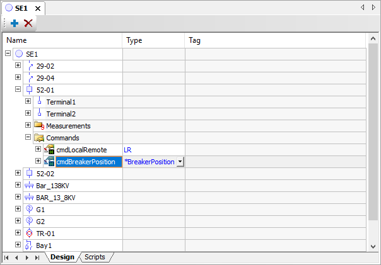The width and height of the screenshot is (381, 265).
Task: Collapse the Commands folder
Action: [28, 137]
